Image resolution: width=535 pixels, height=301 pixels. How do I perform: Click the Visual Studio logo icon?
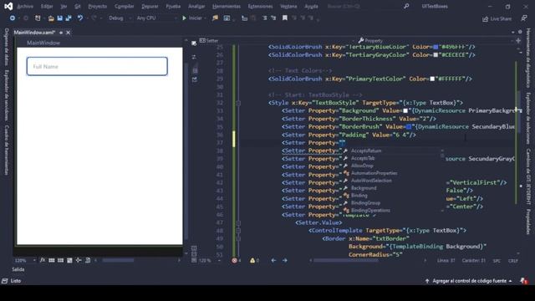8,6
